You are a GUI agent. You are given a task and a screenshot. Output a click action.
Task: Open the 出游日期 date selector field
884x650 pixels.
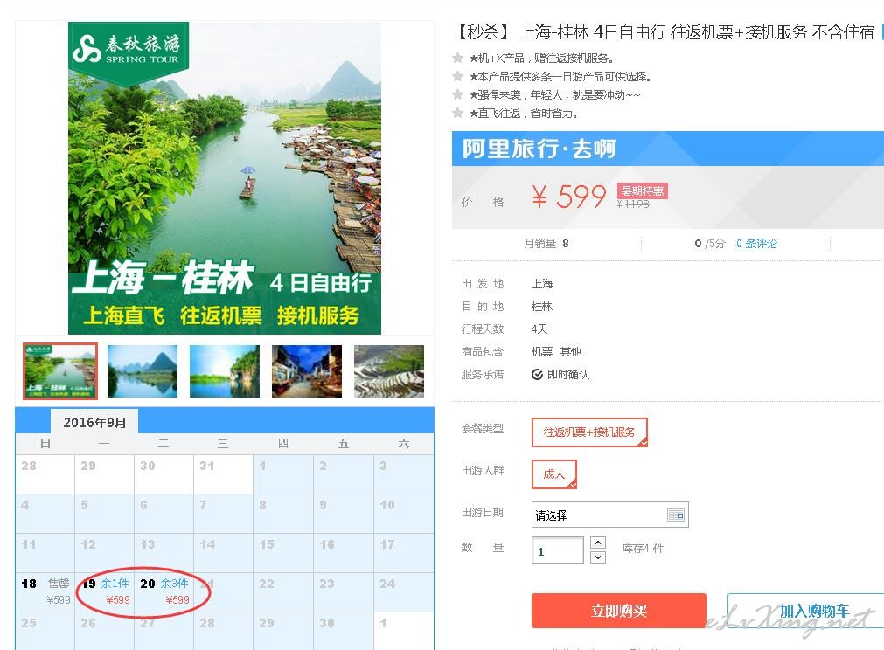(610, 515)
